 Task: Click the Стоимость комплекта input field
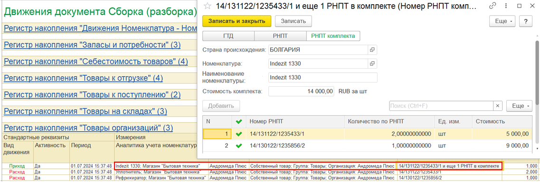(x=301, y=91)
